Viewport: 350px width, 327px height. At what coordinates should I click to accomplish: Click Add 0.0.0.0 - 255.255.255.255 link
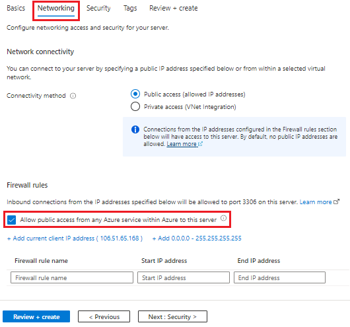coord(197,238)
